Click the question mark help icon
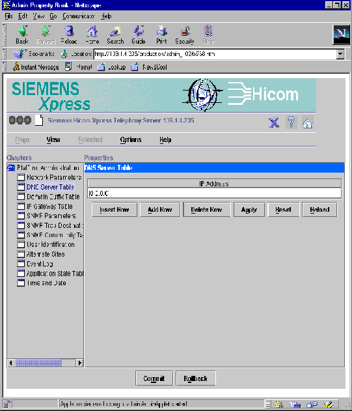 click(x=291, y=122)
